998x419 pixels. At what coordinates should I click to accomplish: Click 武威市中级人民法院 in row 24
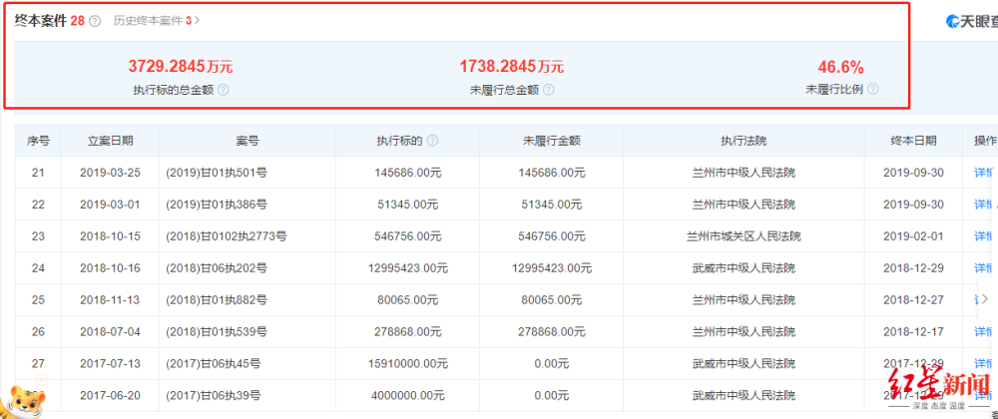[x=744, y=267]
